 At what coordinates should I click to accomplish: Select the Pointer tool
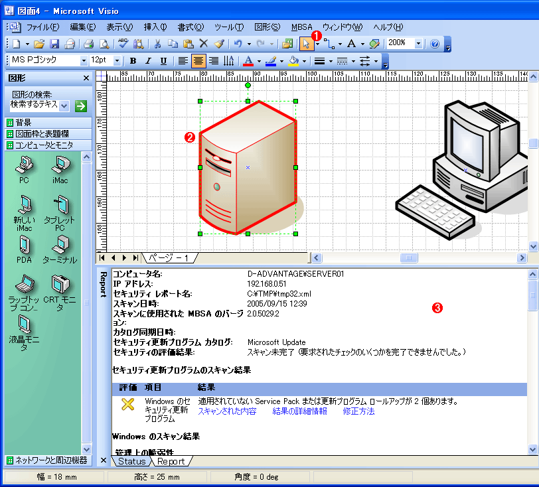(x=306, y=44)
